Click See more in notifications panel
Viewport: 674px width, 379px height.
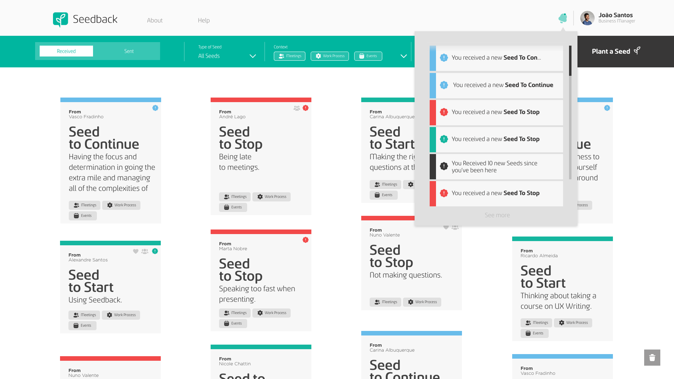pos(497,215)
